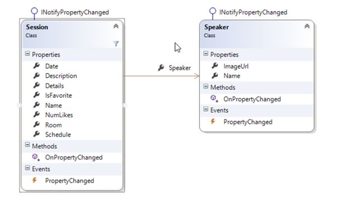The height and width of the screenshot is (201, 349).
Task: Click the wrench icon beside the Date property
Action: click(x=36, y=66)
